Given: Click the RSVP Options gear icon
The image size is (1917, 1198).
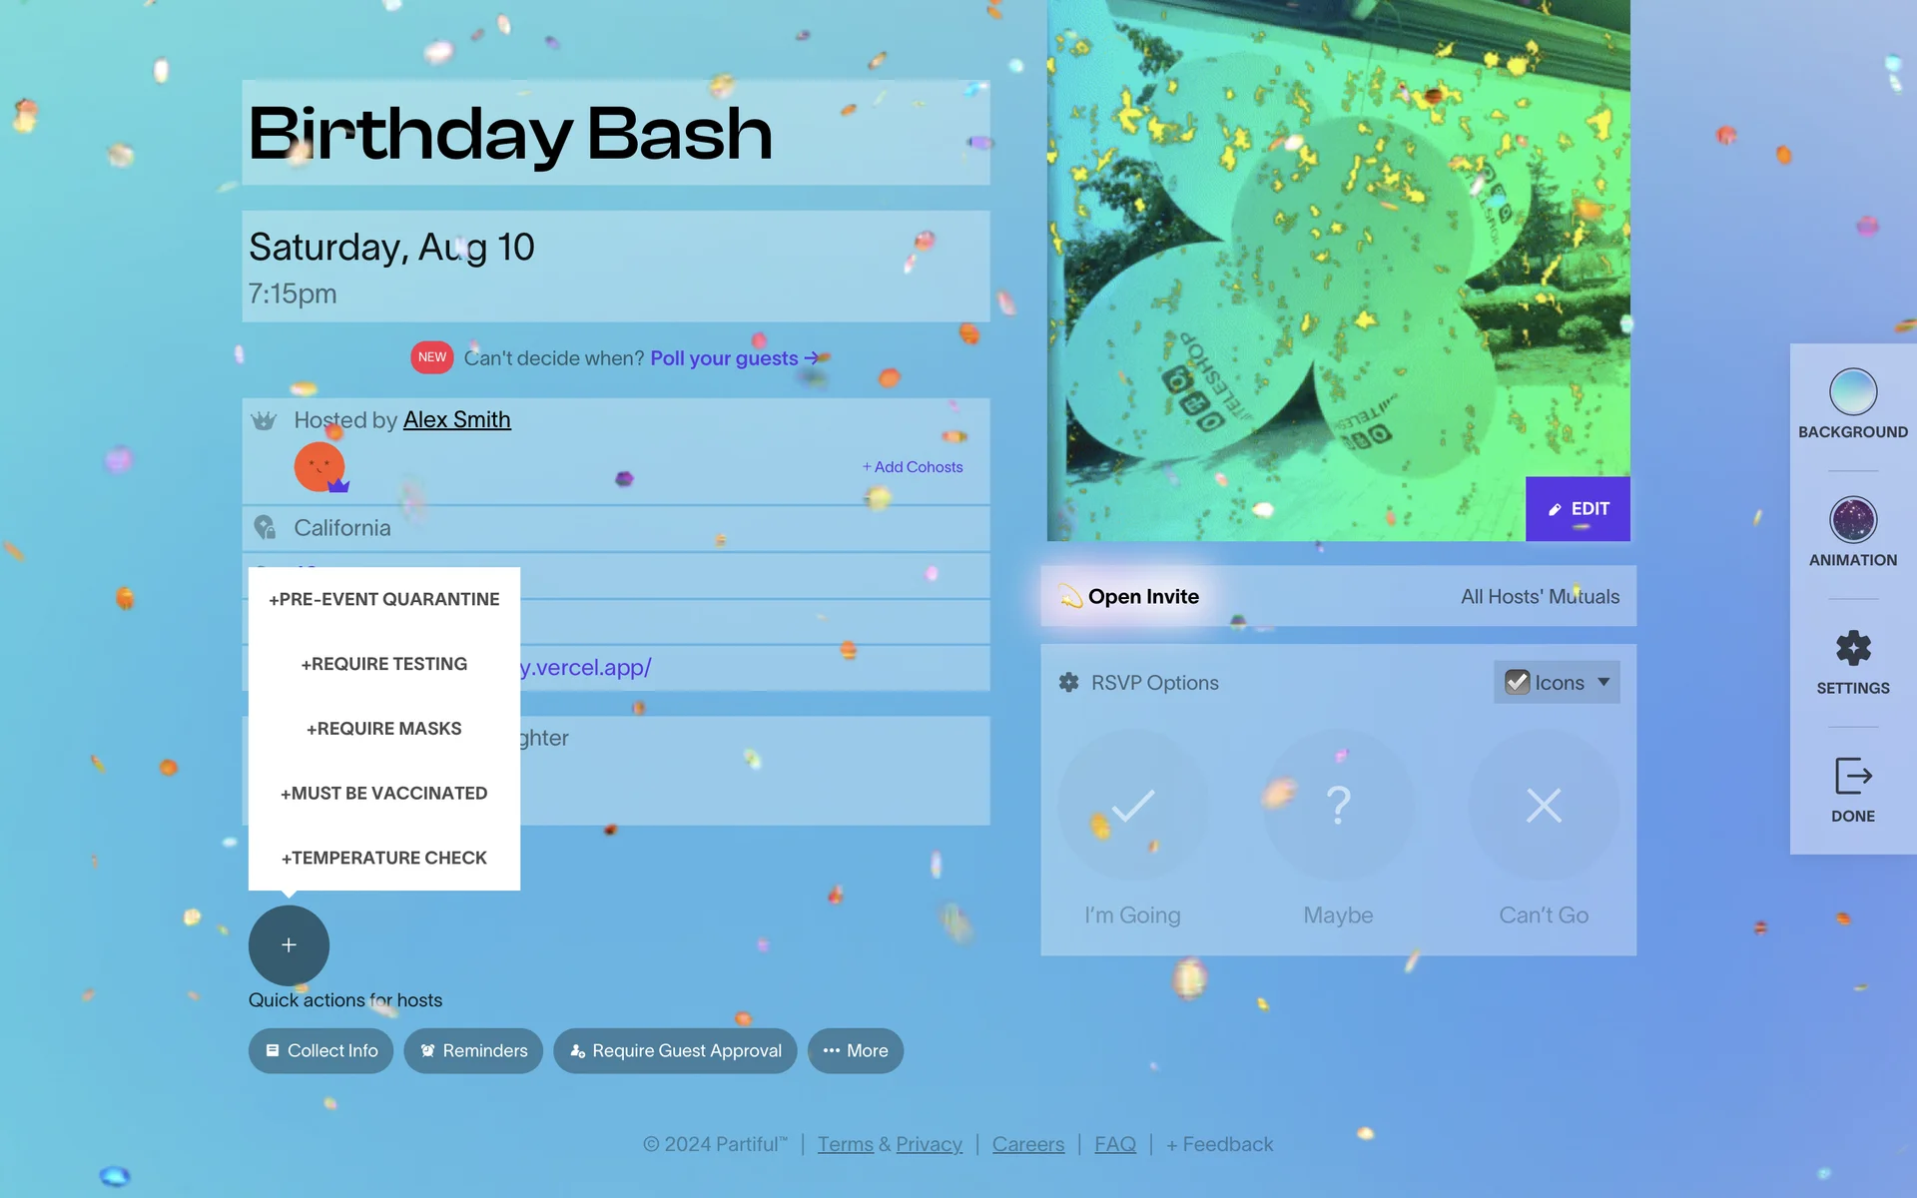Looking at the screenshot, I should [1068, 683].
